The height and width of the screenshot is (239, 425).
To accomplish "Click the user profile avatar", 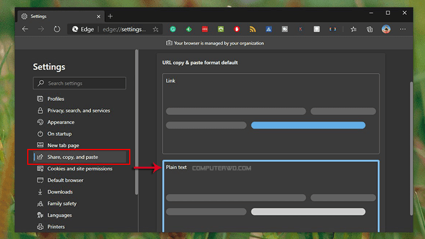I will click(386, 29).
